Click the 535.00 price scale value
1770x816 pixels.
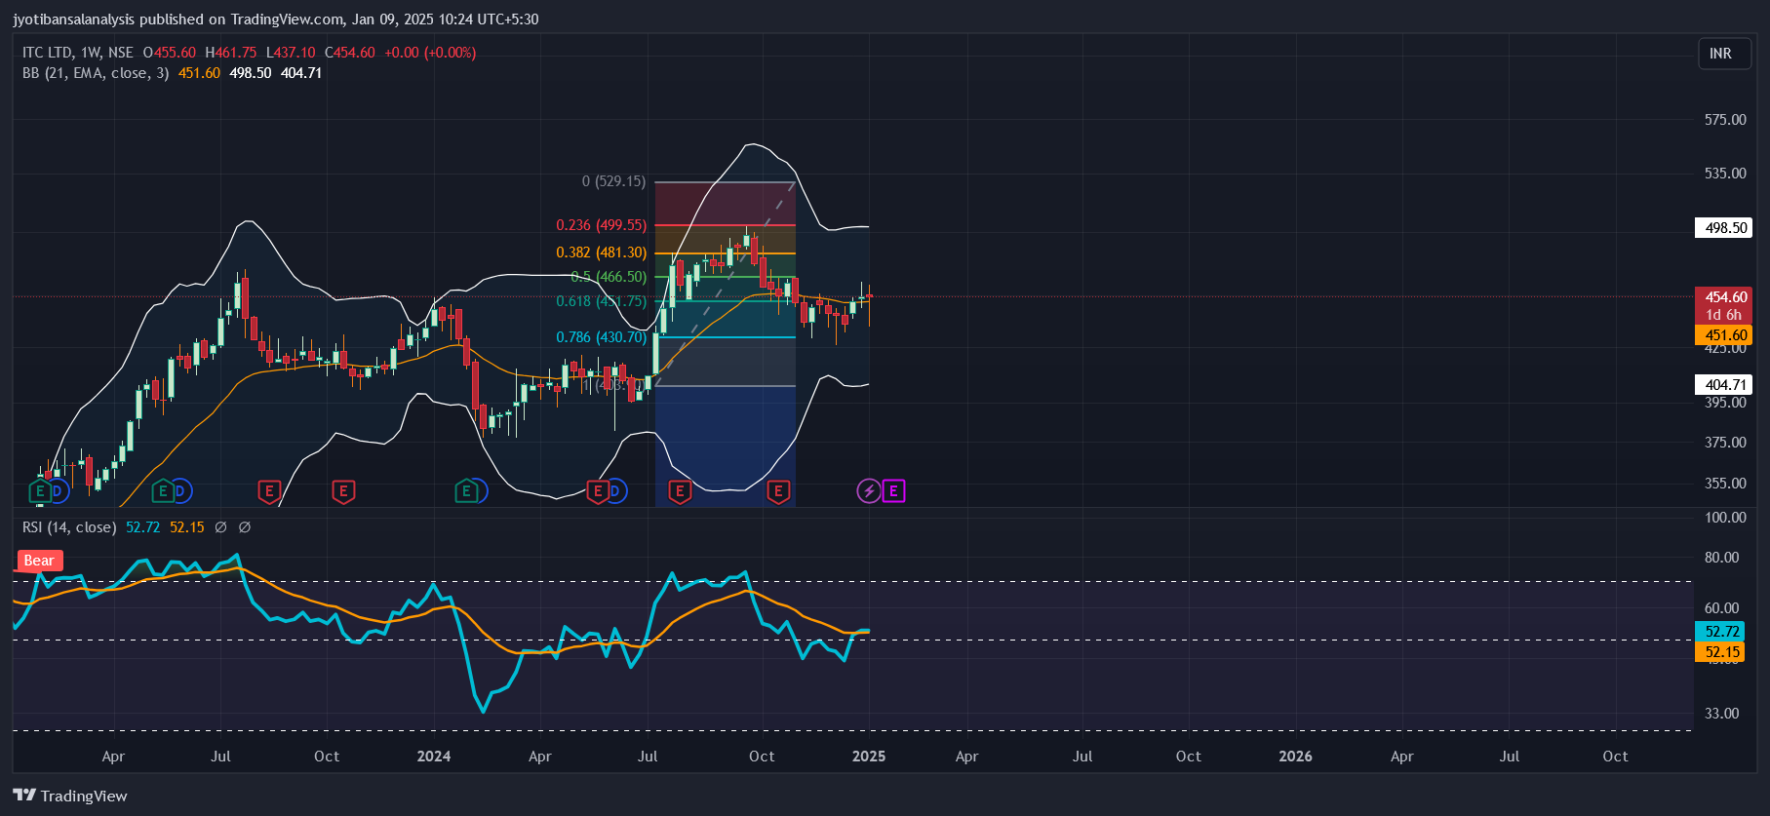pyautogui.click(x=1725, y=174)
